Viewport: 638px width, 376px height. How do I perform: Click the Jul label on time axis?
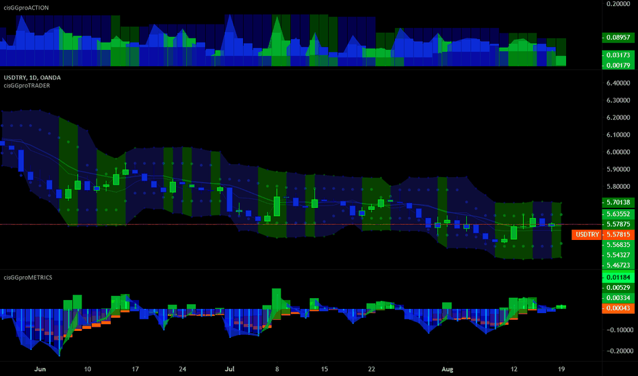[229, 369]
